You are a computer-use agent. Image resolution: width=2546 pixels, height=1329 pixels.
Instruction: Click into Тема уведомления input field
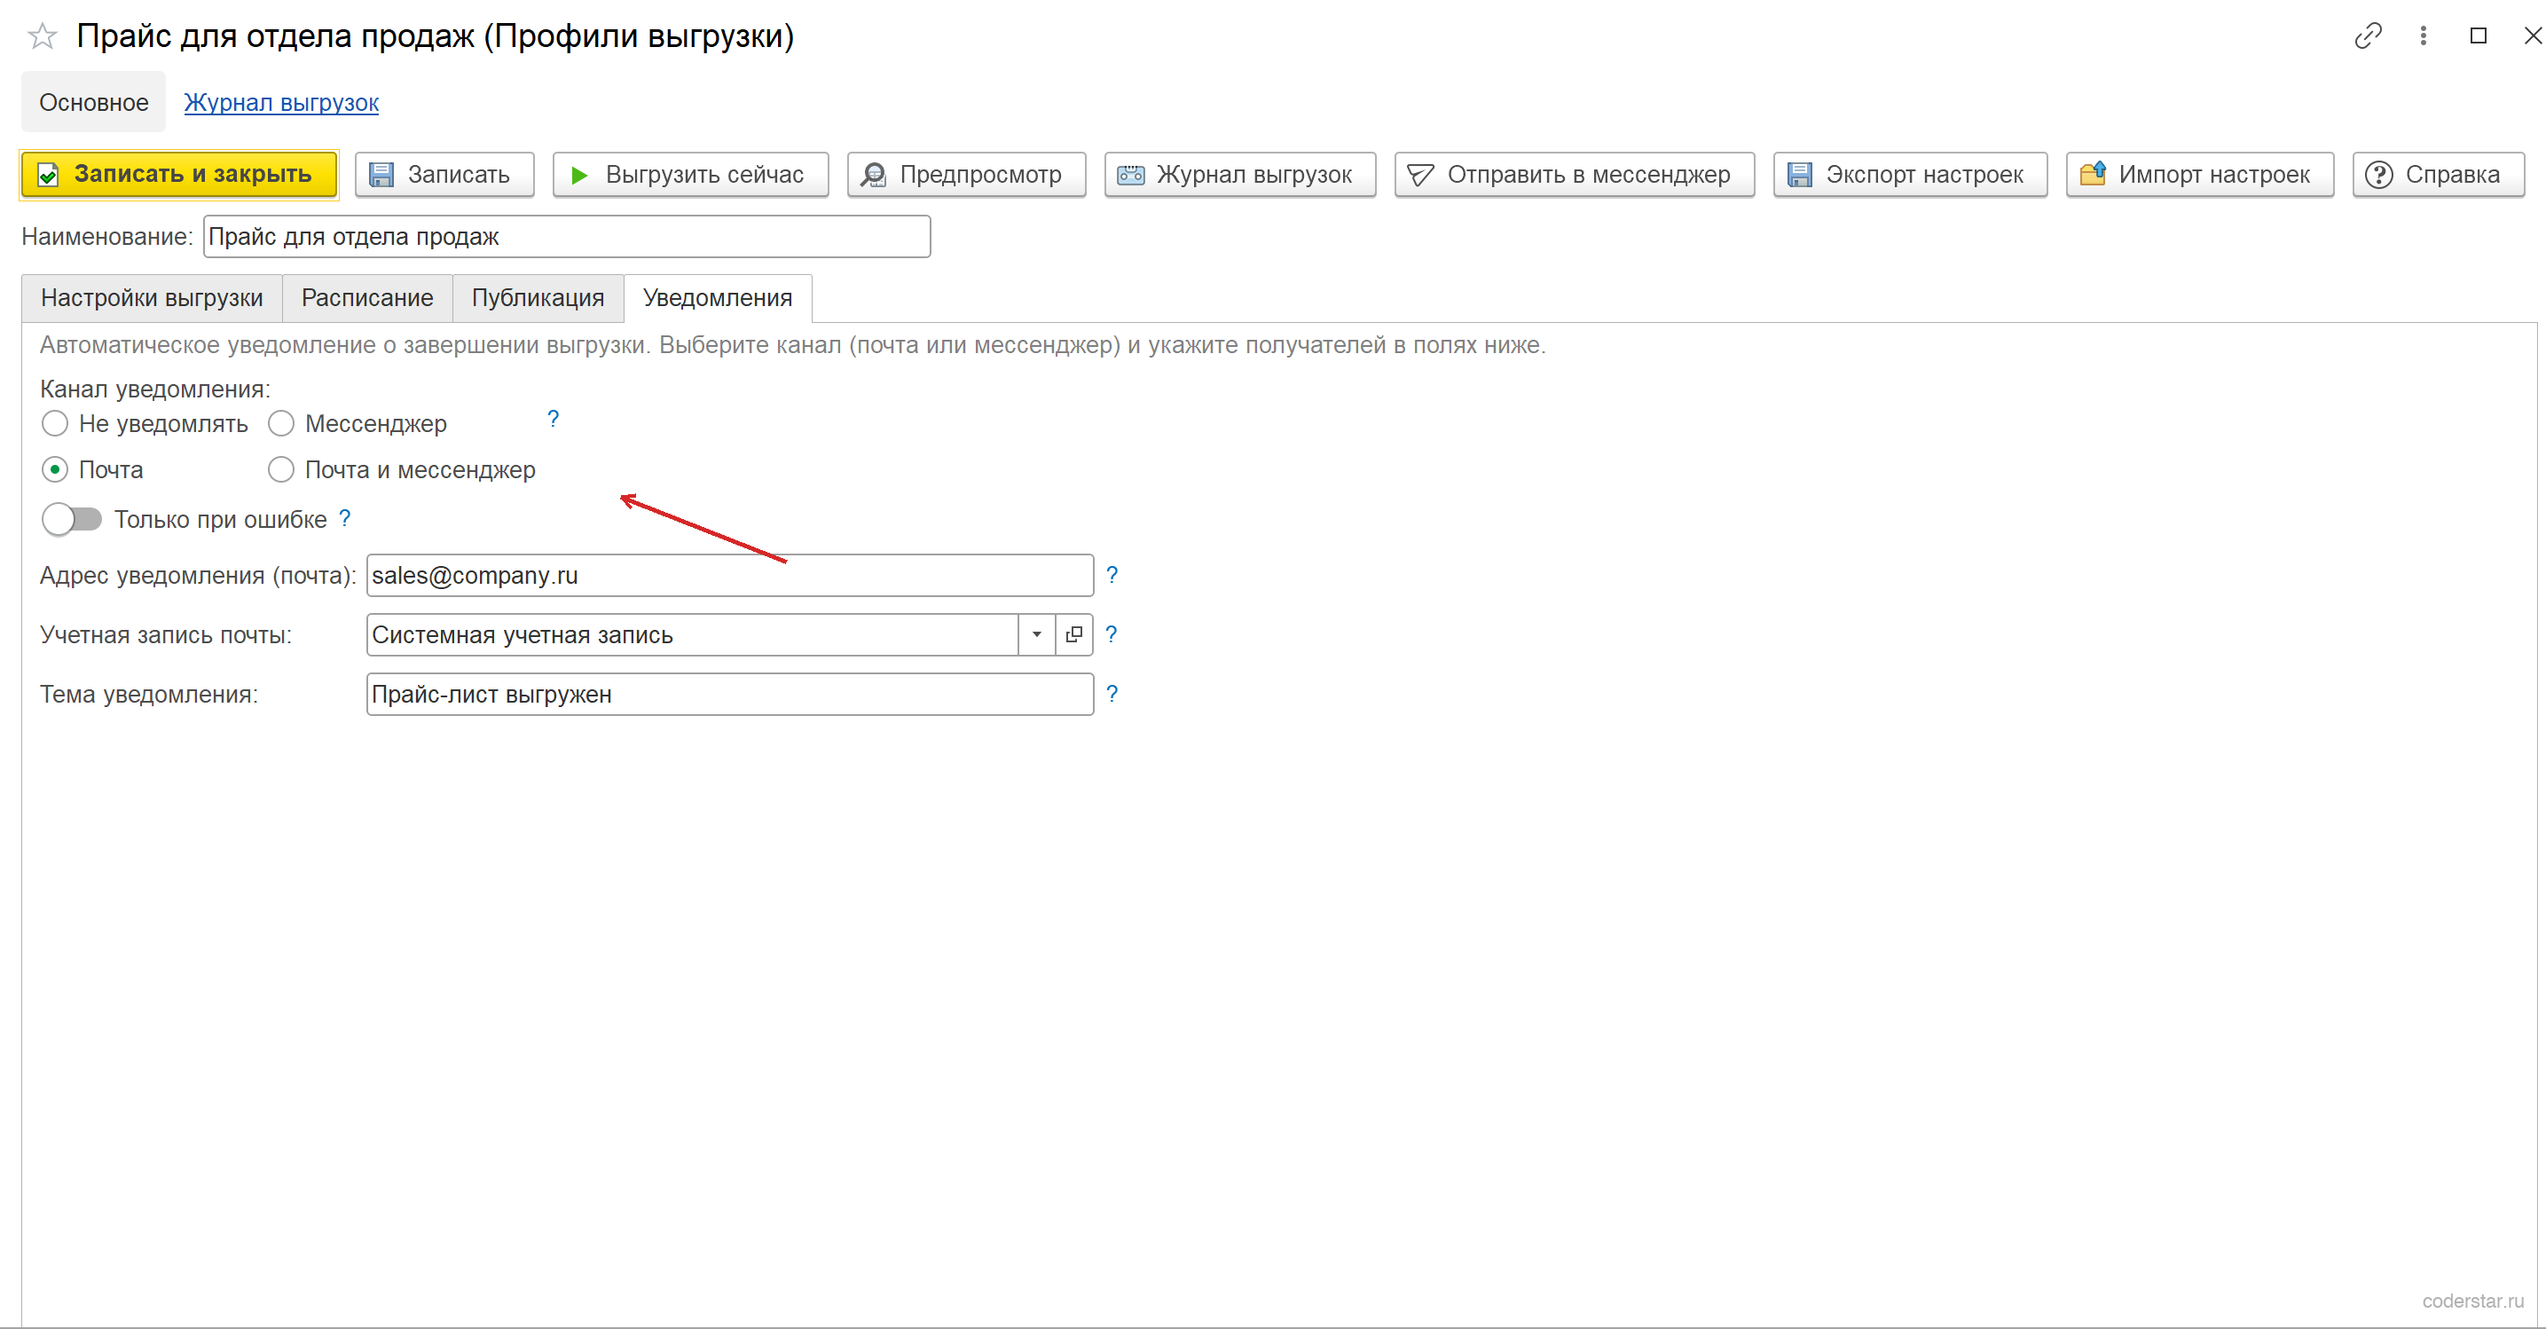coord(729,695)
